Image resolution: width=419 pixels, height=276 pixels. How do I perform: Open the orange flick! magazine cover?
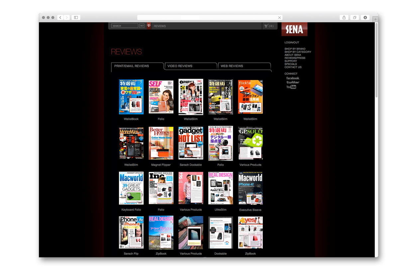pyautogui.click(x=250, y=97)
